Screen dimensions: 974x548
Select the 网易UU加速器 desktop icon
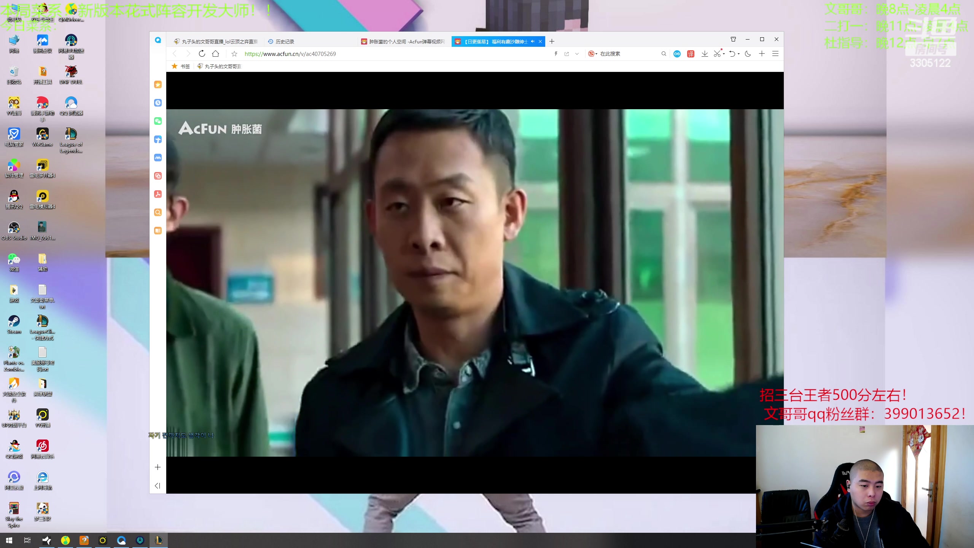[x=71, y=46]
